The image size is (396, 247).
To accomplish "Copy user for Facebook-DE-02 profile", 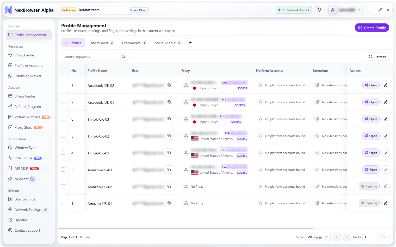I will 169,85.
